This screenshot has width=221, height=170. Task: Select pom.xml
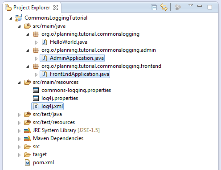(x=43, y=162)
